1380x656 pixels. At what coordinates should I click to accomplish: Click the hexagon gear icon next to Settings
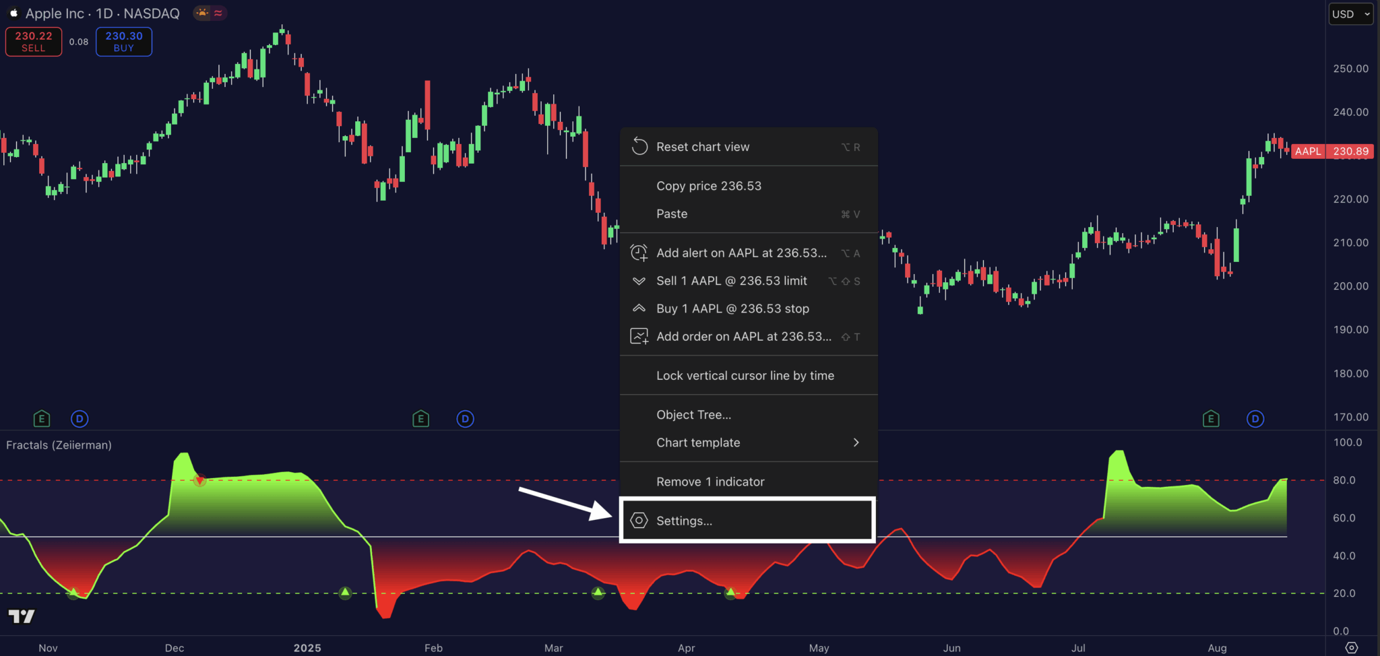639,521
